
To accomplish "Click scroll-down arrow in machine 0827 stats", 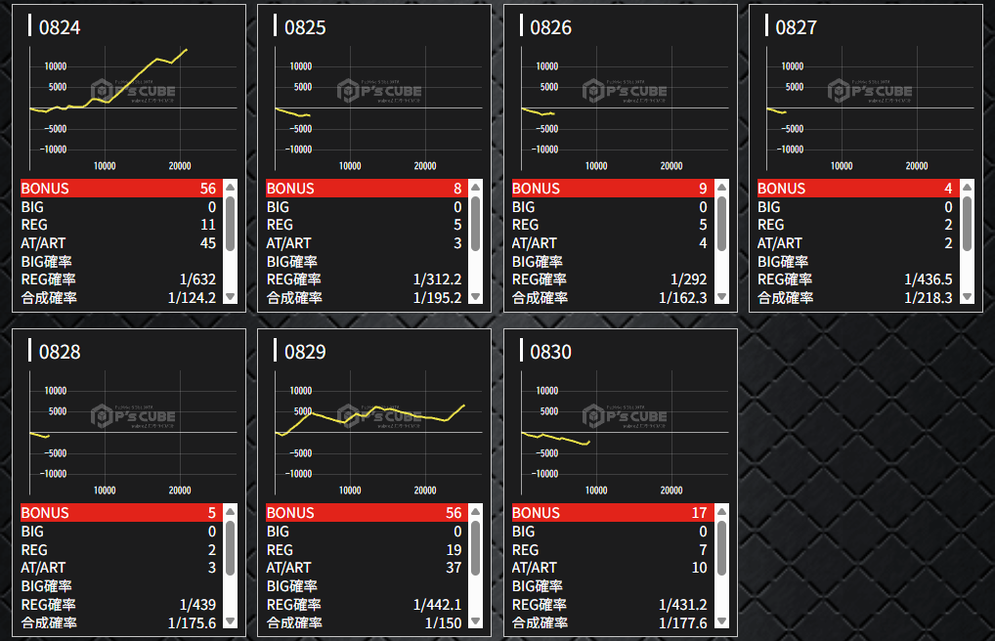I will click(967, 297).
